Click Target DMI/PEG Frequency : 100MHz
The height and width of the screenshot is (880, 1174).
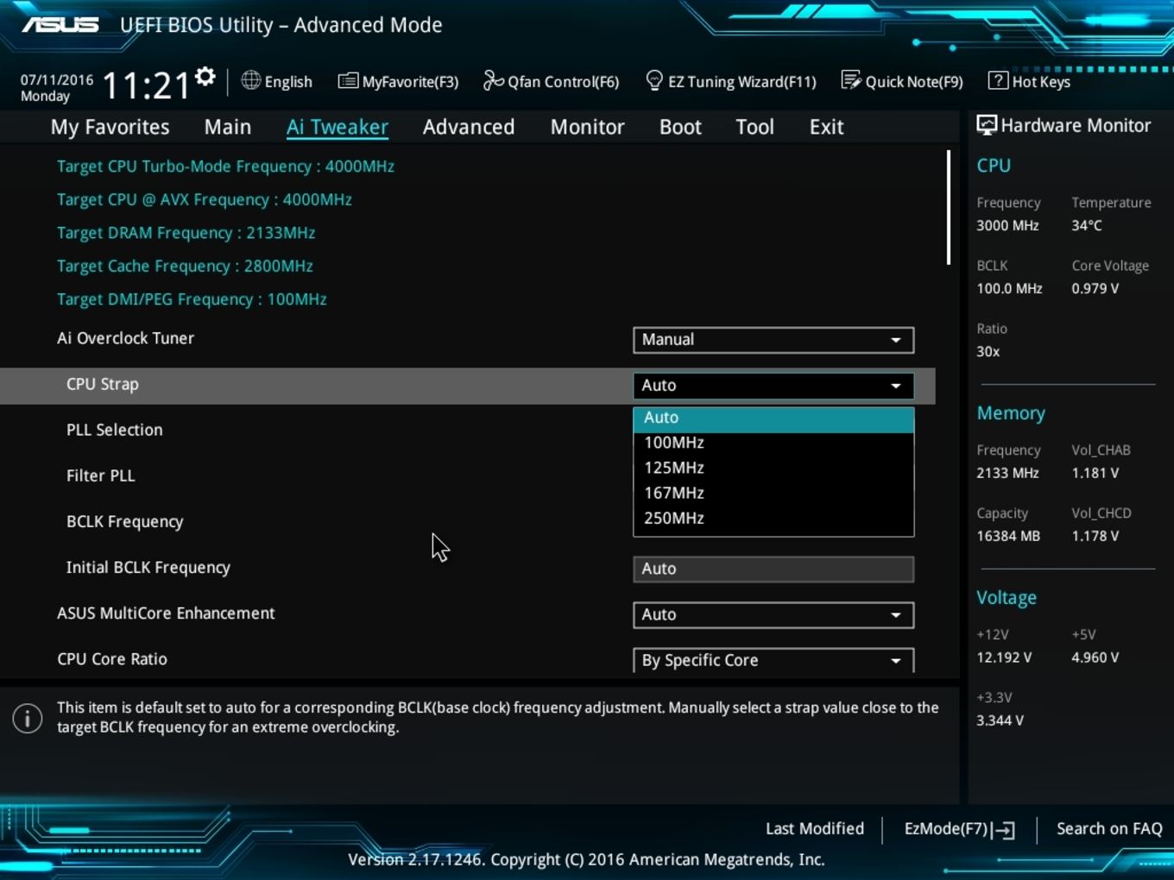(x=192, y=299)
